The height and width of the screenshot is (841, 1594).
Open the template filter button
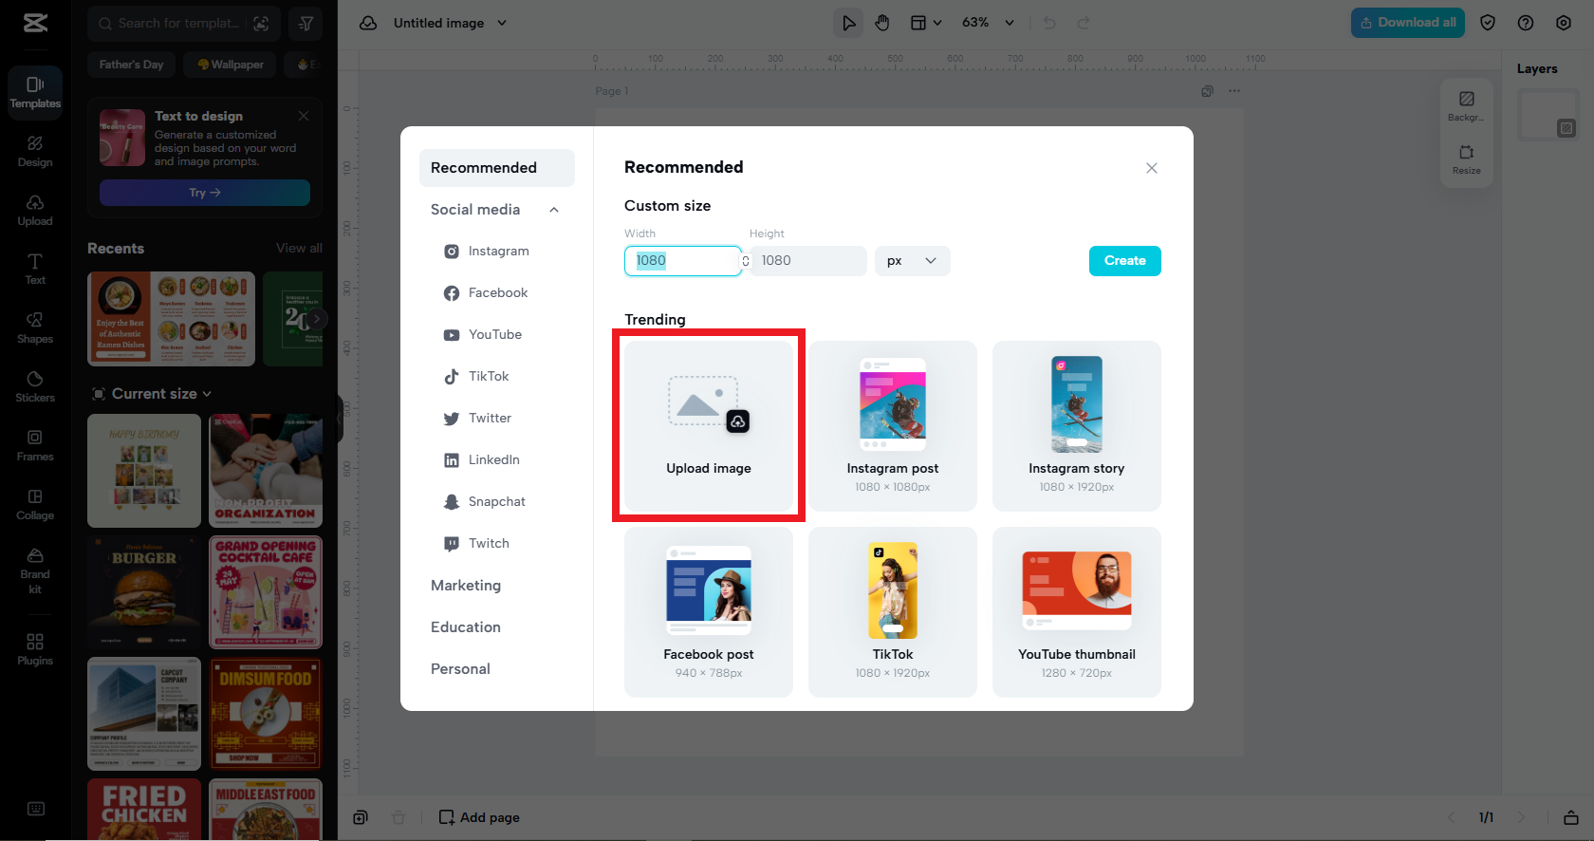[x=306, y=23]
